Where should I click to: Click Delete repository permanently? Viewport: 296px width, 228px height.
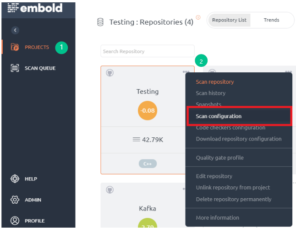[x=234, y=199]
